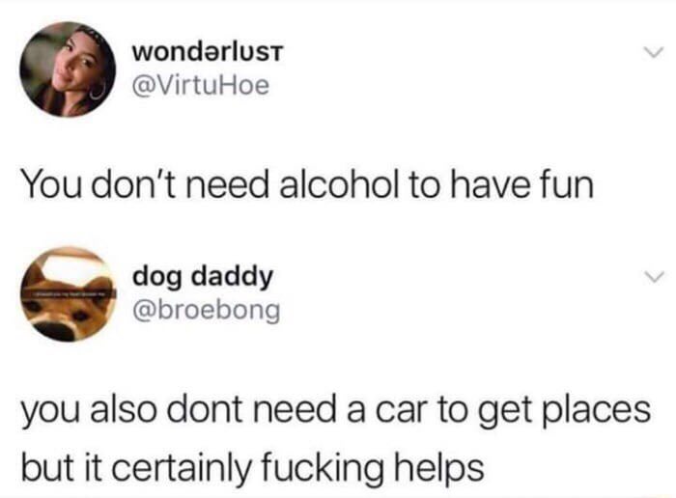Screen dimensions: 676x498
Task: Click the word 'You' starting the first tweet
Action: (x=52, y=184)
